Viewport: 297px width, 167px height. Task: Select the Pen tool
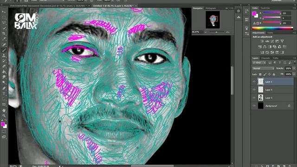coord(4,88)
